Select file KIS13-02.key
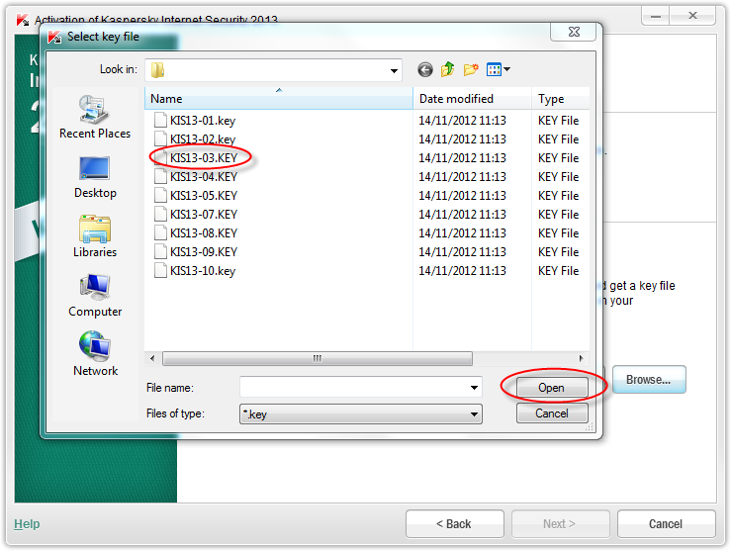Image resolution: width=731 pixels, height=551 pixels. click(203, 138)
